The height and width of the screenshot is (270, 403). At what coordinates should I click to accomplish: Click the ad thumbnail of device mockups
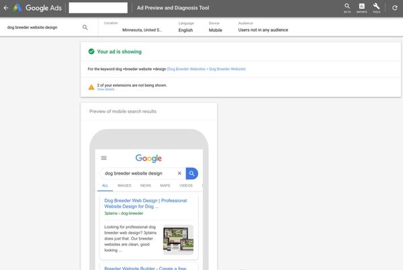pyautogui.click(x=178, y=240)
